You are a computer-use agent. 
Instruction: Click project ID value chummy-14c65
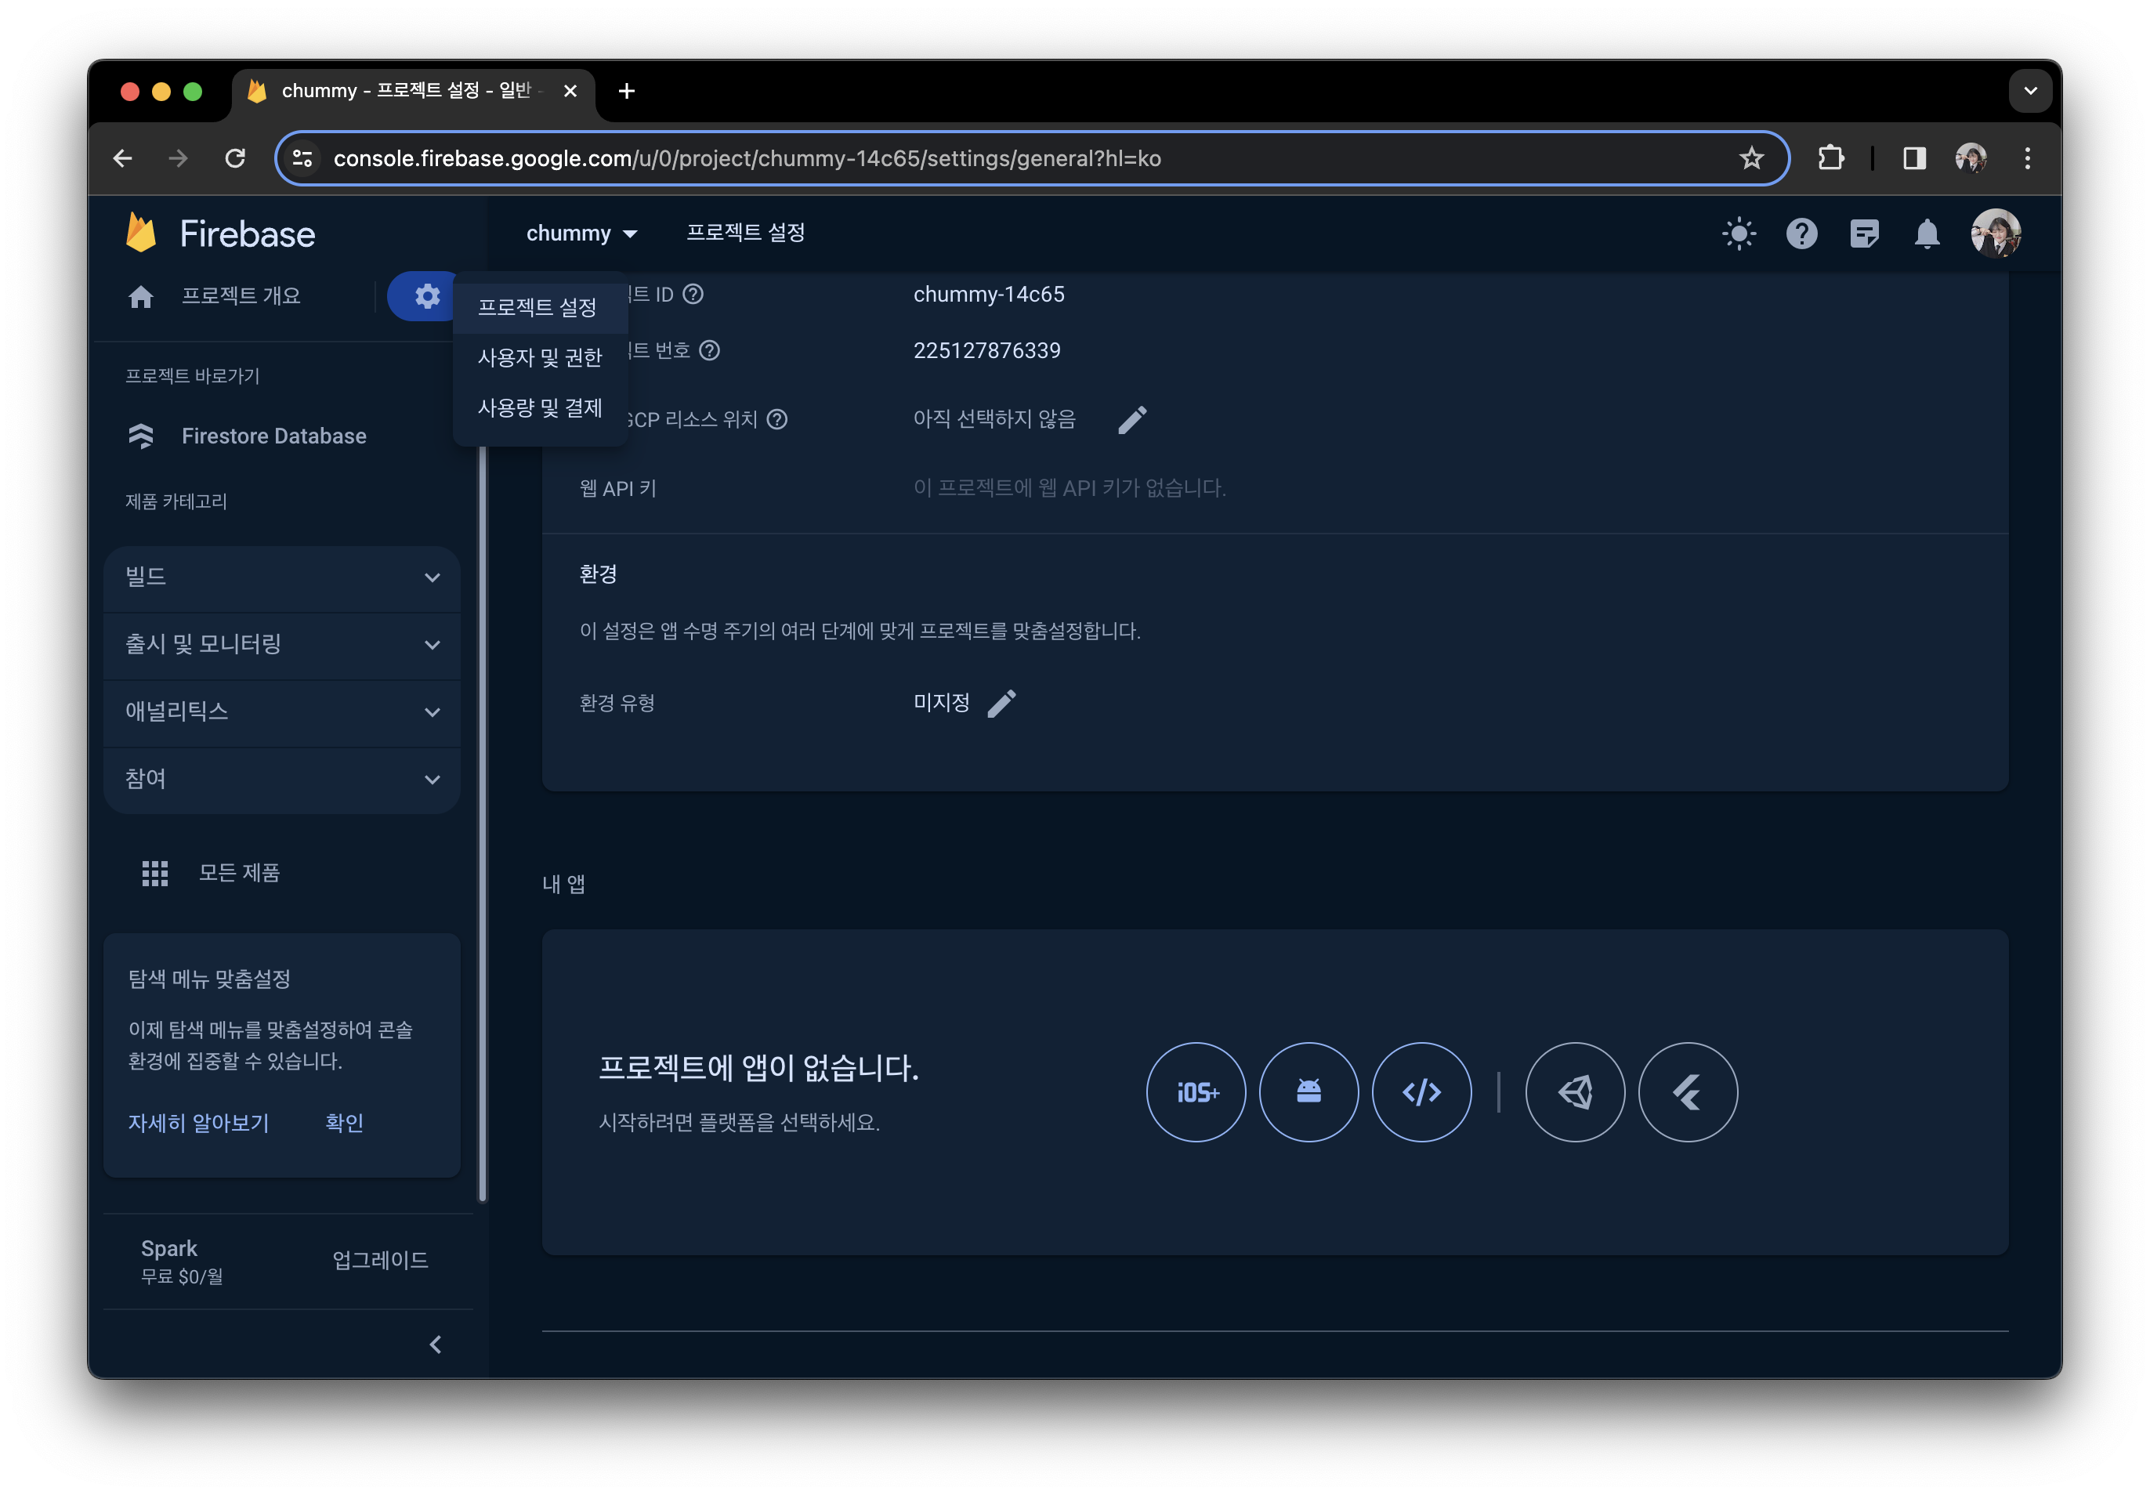tap(989, 294)
